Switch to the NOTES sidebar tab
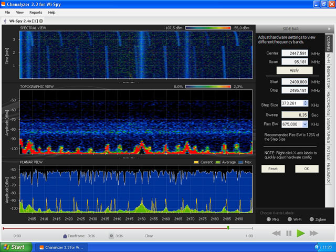336x252 pixels. (329, 153)
